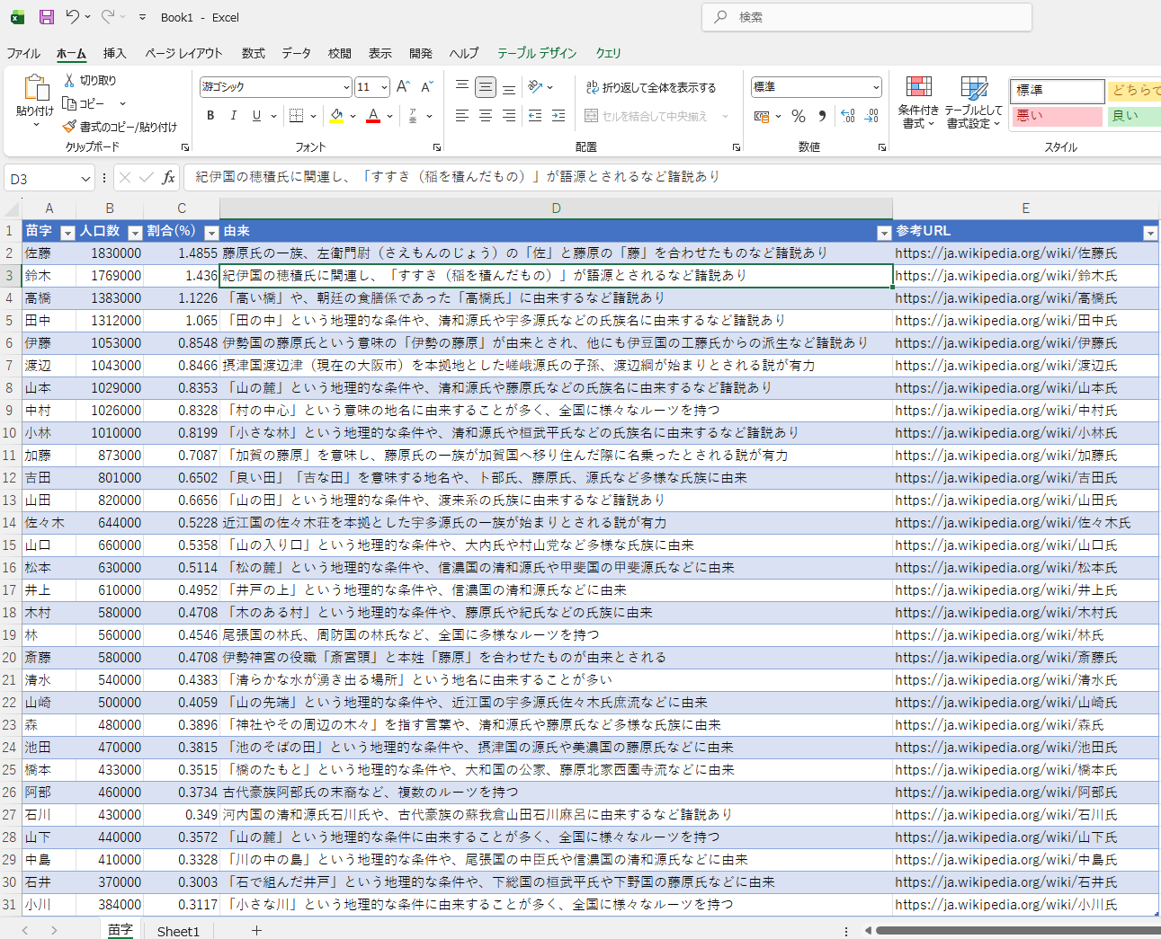This screenshot has height=939, width=1161.
Task: Click the yellow fill color button
Action: [336, 116]
